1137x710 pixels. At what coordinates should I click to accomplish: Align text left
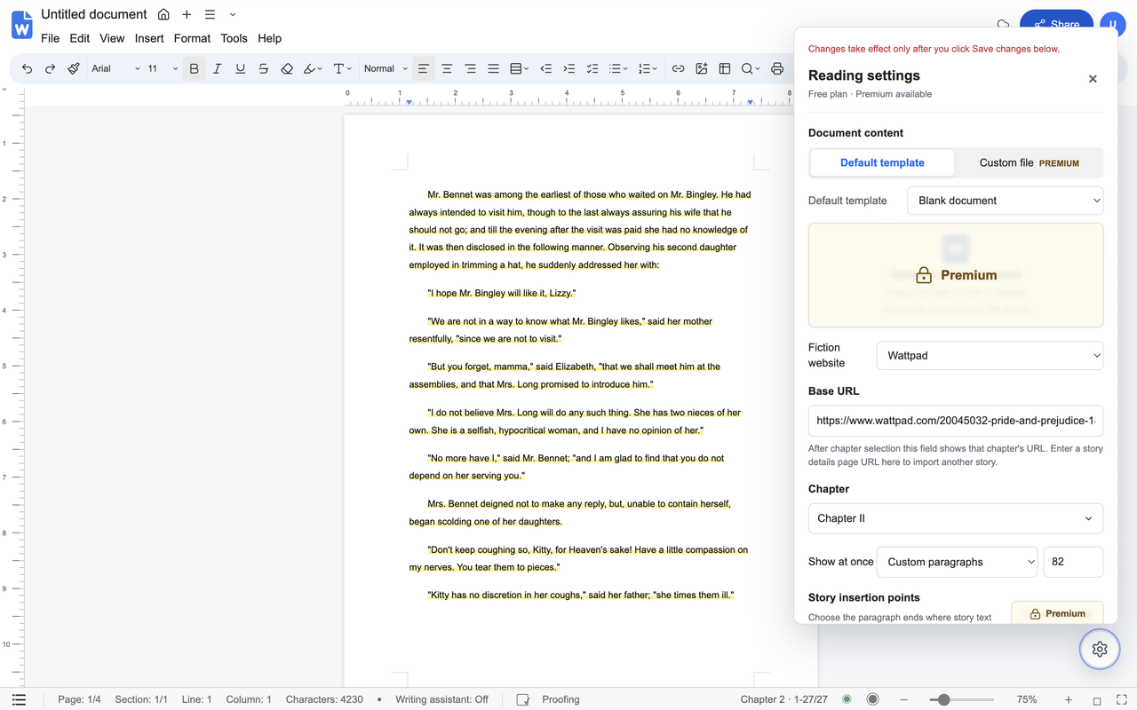click(x=424, y=68)
